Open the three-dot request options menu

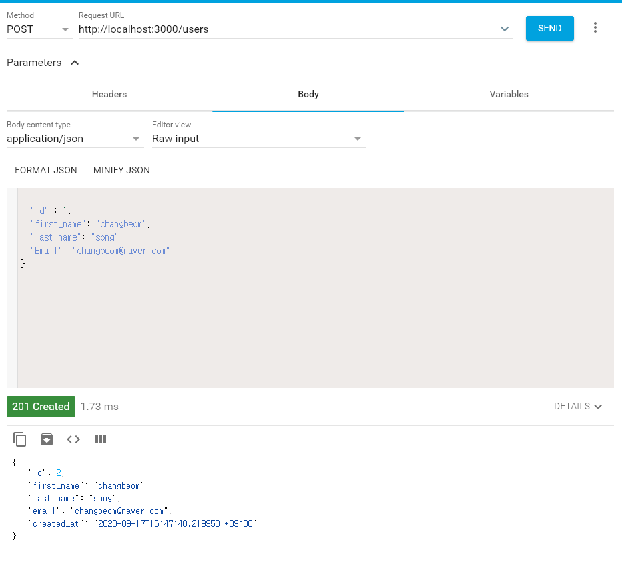click(x=595, y=27)
